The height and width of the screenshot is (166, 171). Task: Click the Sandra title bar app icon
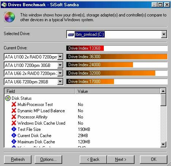tap(4, 5)
